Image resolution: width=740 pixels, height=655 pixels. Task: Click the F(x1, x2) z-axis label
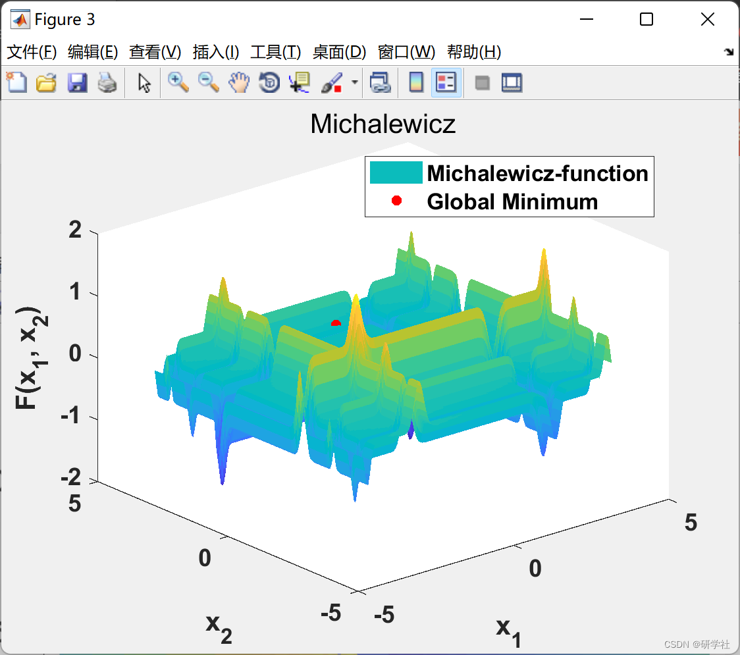(31, 357)
